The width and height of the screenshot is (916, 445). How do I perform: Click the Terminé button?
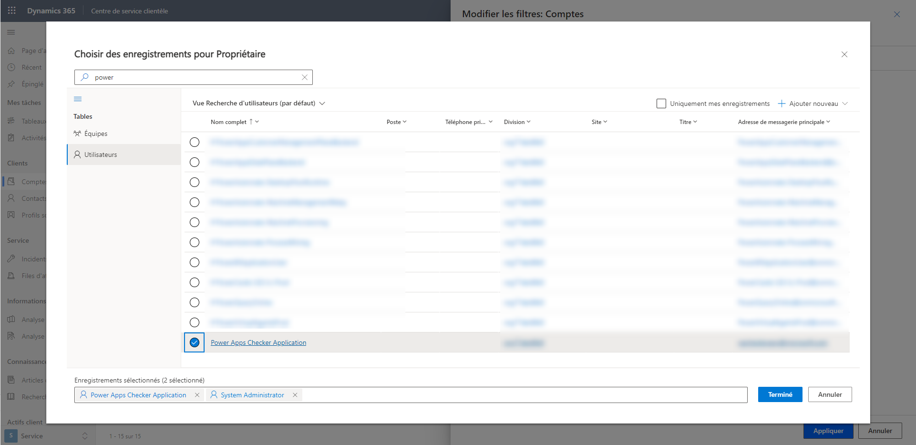(780, 394)
